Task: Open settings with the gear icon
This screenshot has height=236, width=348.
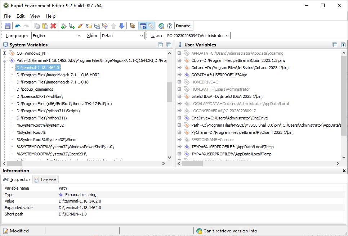Action: pos(132,26)
